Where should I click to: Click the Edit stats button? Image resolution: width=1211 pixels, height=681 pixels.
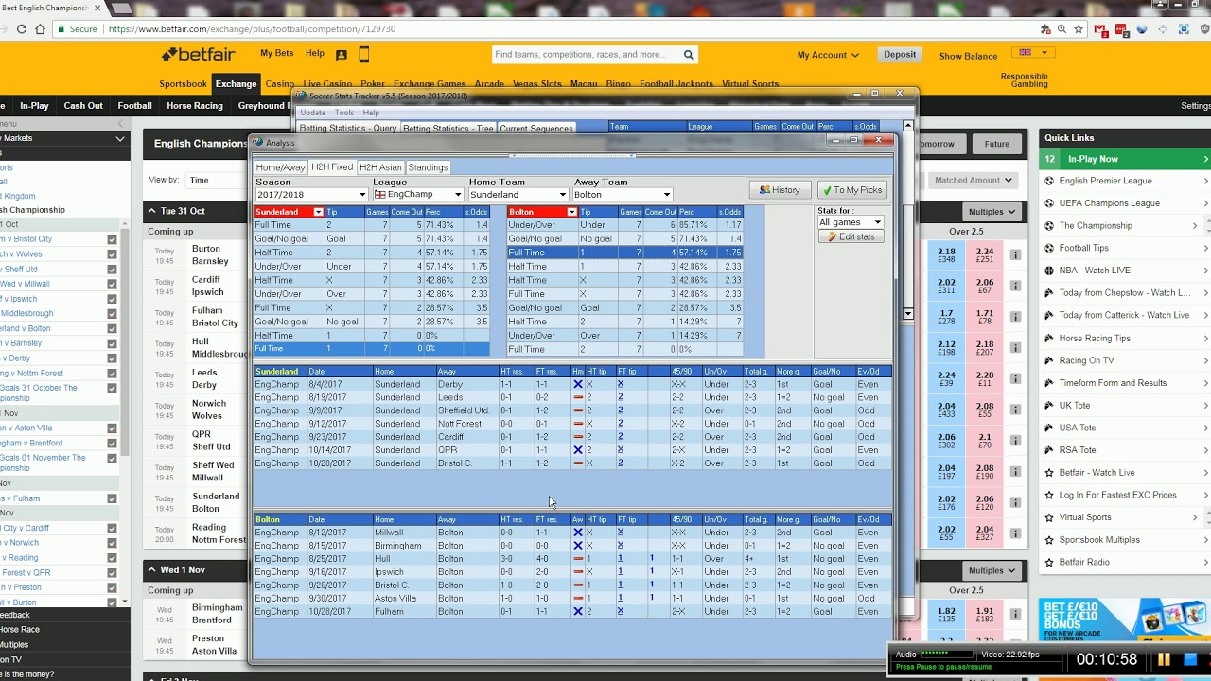[851, 236]
